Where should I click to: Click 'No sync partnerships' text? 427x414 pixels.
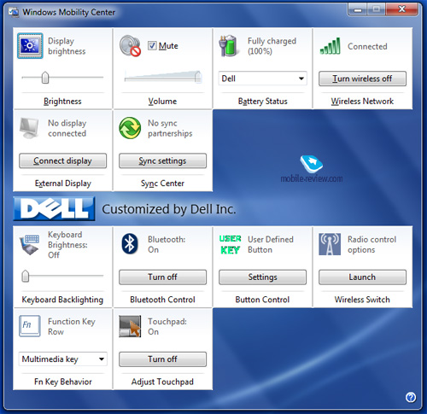point(170,128)
